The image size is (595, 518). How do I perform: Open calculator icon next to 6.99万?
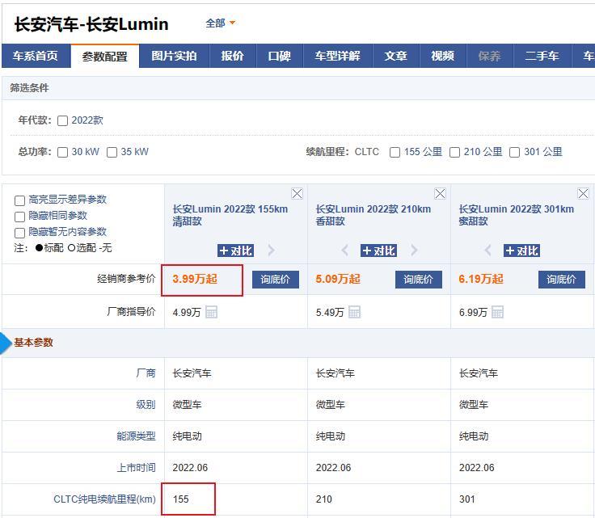pyautogui.click(x=497, y=312)
